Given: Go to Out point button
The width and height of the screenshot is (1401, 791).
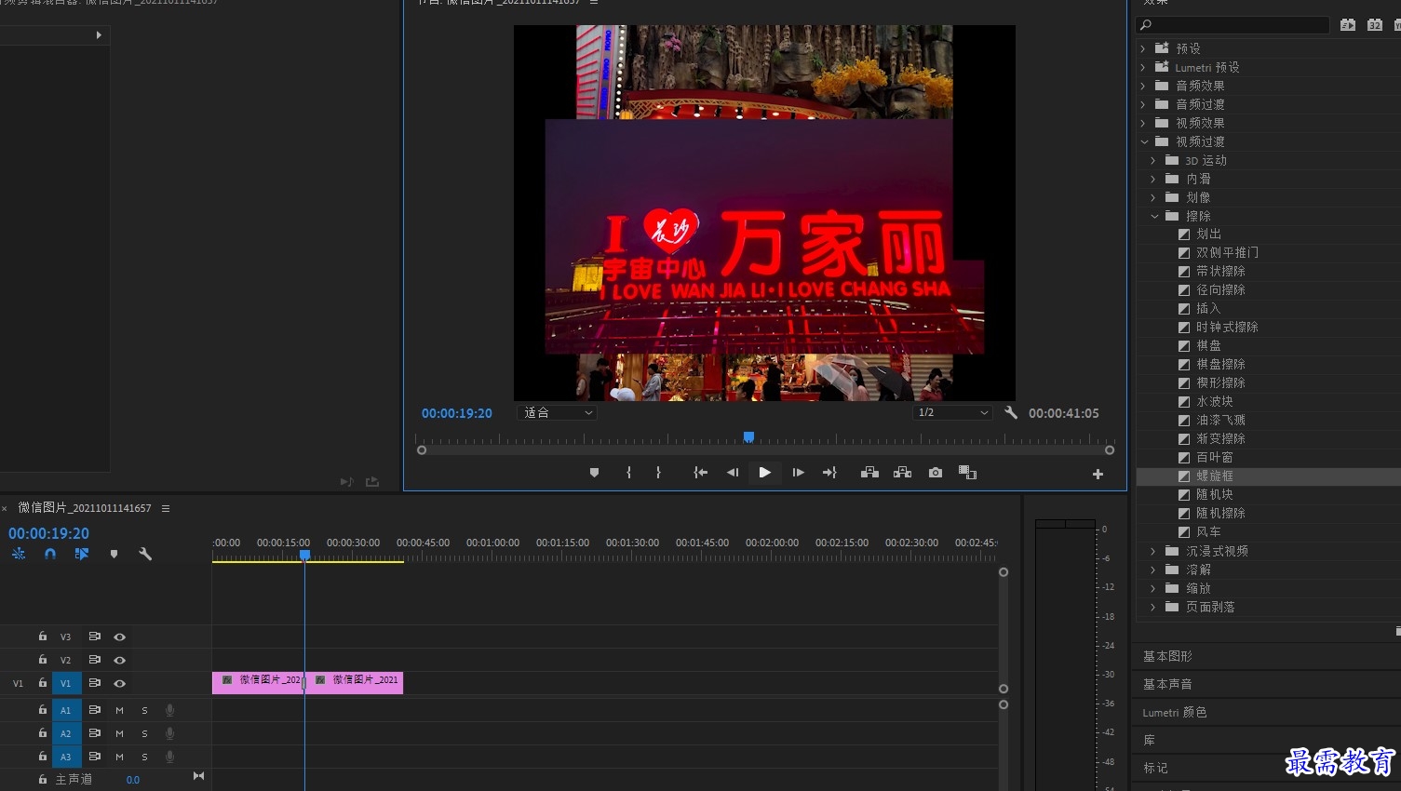Looking at the screenshot, I should [829, 473].
